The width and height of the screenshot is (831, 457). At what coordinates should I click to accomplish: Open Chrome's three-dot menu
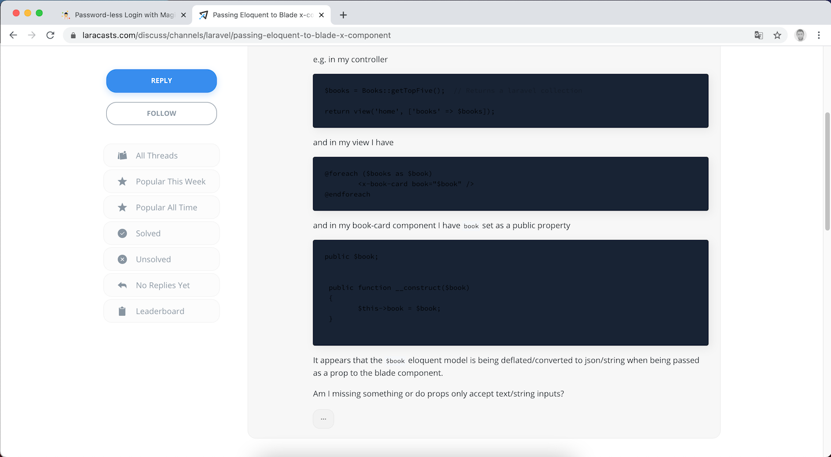tap(819, 35)
